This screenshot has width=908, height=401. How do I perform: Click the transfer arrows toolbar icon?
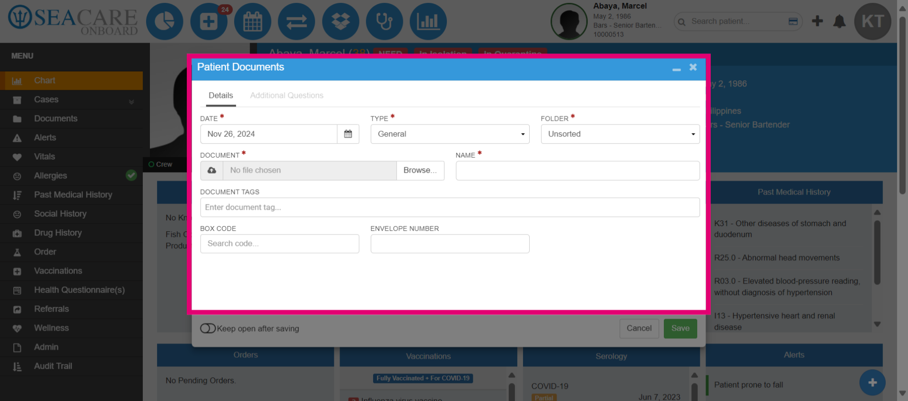coord(297,22)
